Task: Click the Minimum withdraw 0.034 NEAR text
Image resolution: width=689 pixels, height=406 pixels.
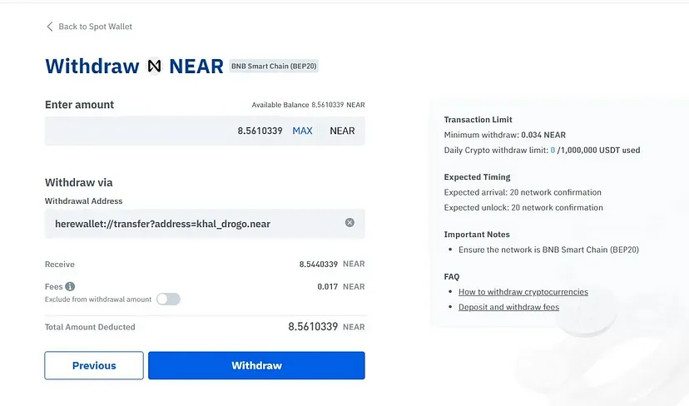Action: [x=505, y=135]
